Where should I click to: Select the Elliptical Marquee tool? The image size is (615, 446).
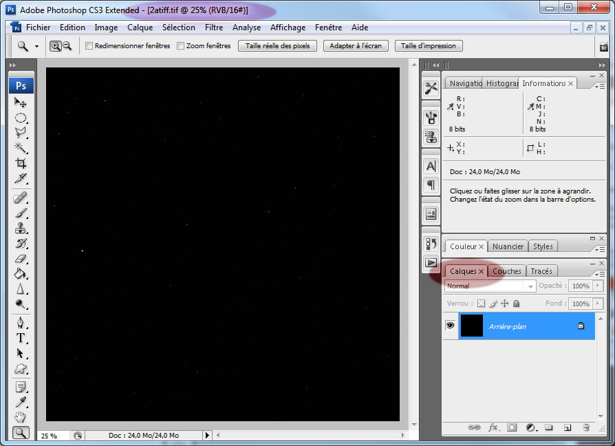[x=21, y=118]
